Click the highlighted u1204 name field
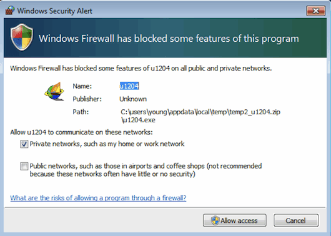The height and width of the screenshot is (236, 331). (x=129, y=86)
